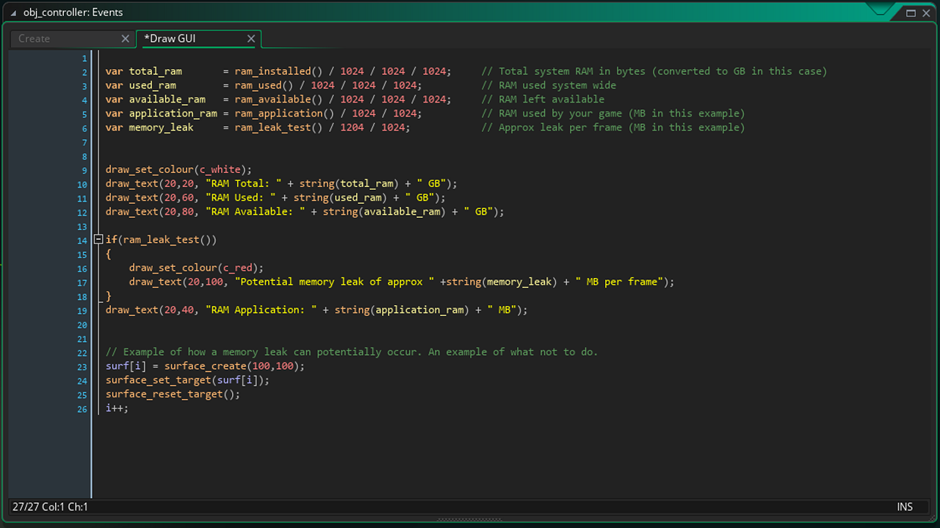This screenshot has width=940, height=528.
Task: Close the Create tab
Action: (x=125, y=39)
